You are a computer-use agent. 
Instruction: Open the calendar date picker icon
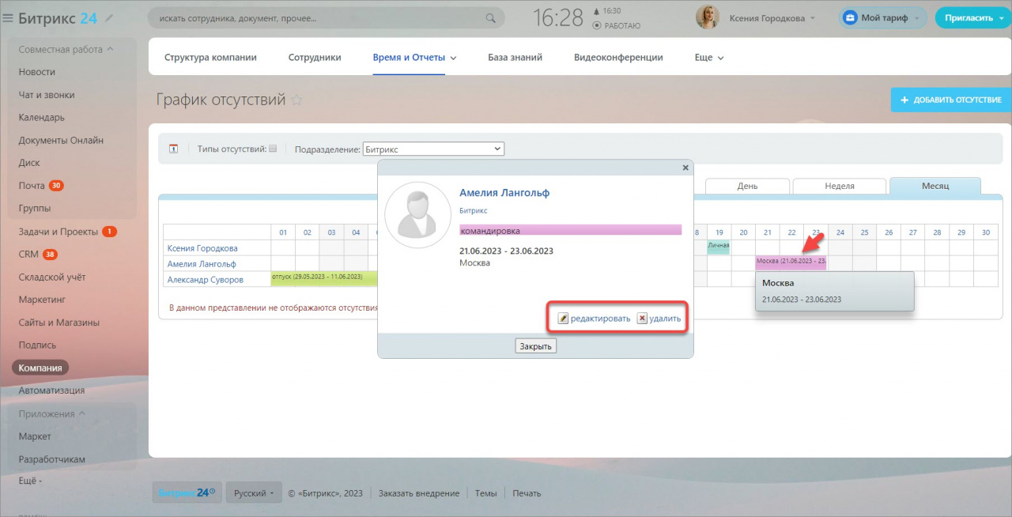click(174, 149)
